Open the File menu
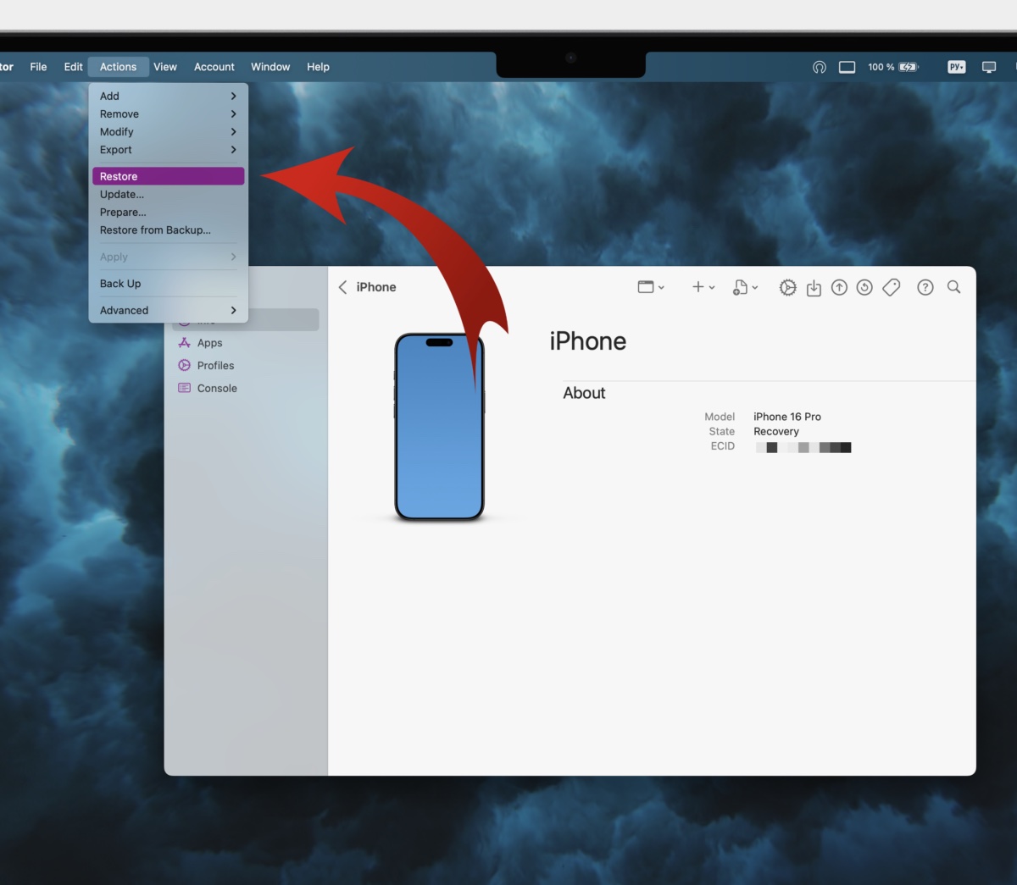The width and height of the screenshot is (1017, 885). (38, 67)
